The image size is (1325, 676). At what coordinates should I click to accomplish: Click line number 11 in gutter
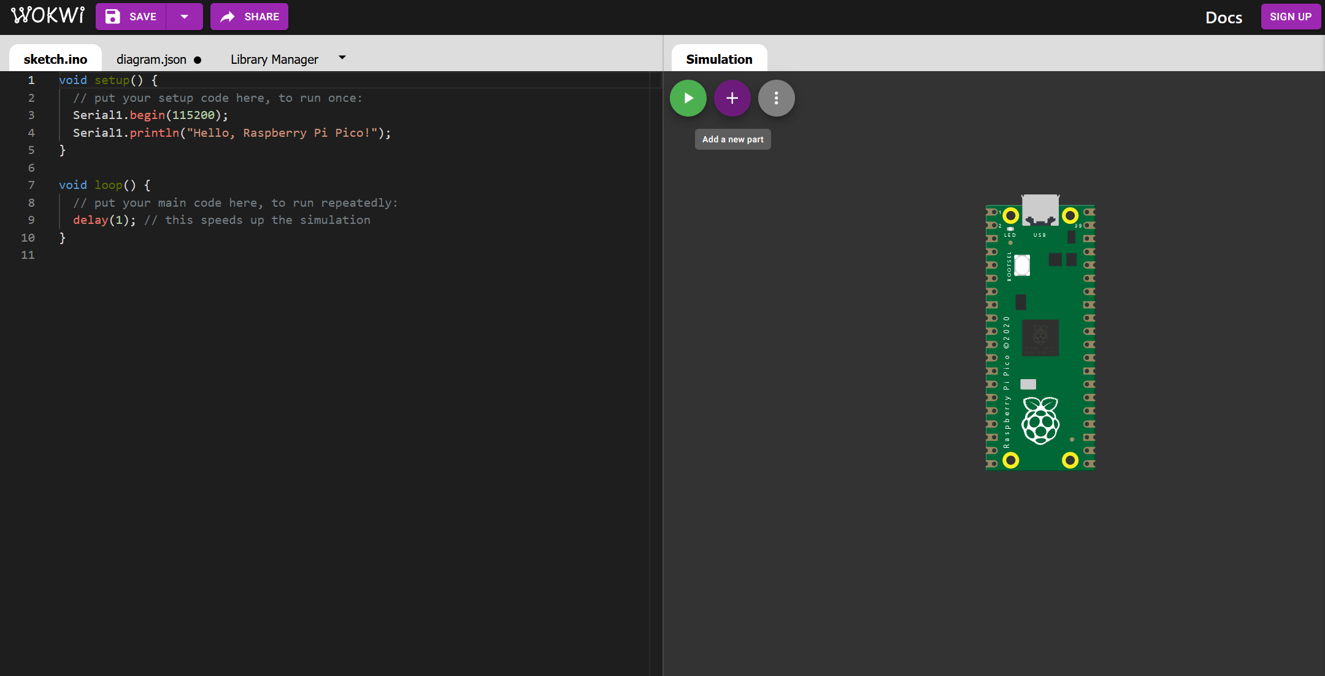coord(28,255)
